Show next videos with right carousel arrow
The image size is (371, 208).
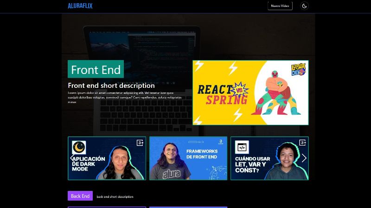304,158
